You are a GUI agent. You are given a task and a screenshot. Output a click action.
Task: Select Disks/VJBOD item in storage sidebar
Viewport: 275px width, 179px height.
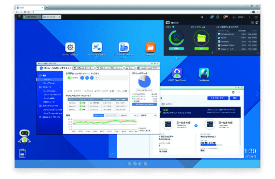(x=49, y=91)
